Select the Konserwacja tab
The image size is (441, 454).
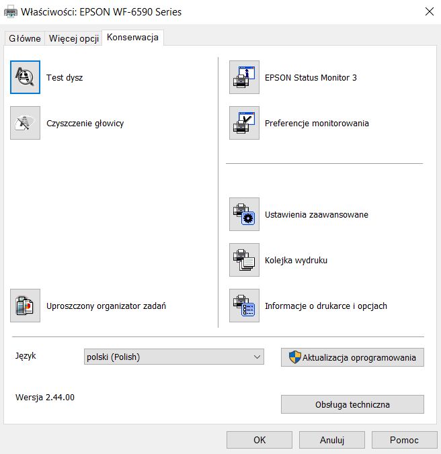(132, 38)
